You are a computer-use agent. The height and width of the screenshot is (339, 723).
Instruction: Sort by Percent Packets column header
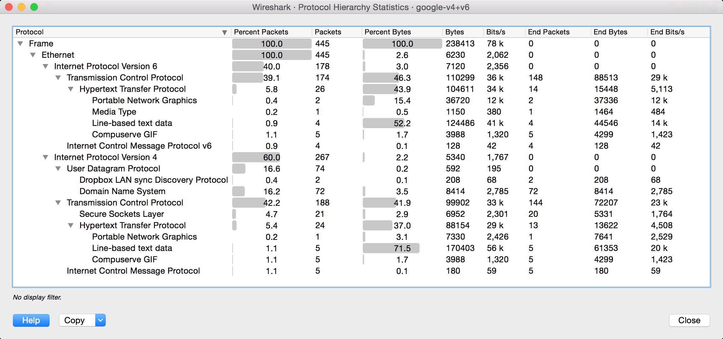click(261, 32)
